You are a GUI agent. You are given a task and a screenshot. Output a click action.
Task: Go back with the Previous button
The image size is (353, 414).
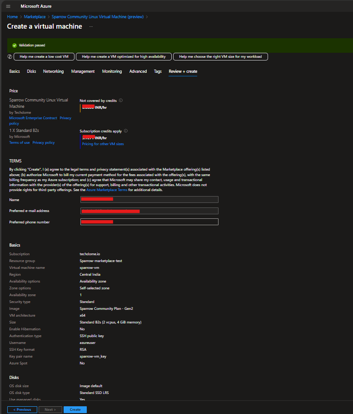[22, 409]
